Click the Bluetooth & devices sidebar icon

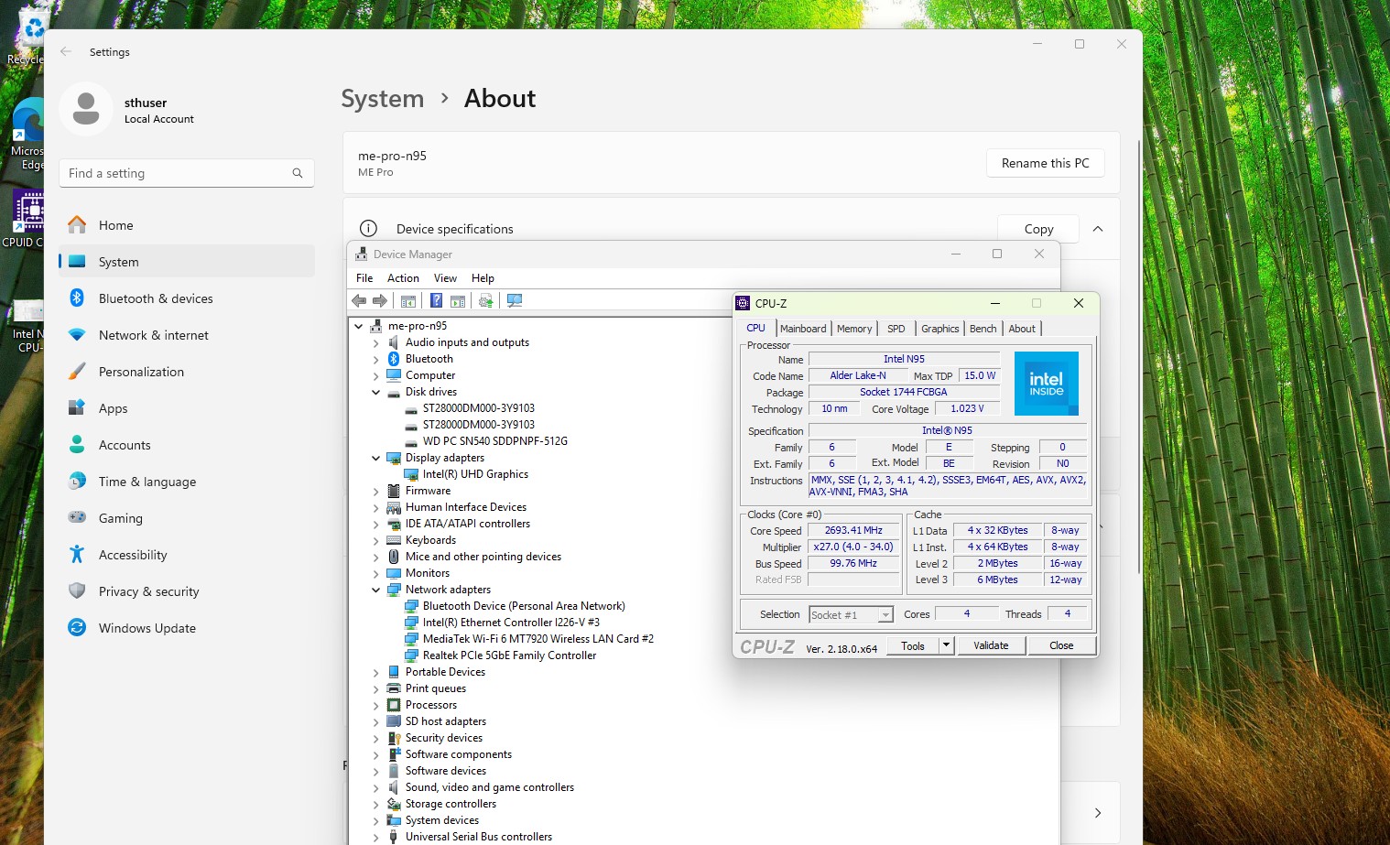[77, 298]
